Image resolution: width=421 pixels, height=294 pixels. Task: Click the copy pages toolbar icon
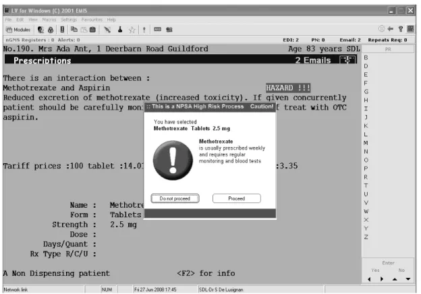tap(74, 30)
